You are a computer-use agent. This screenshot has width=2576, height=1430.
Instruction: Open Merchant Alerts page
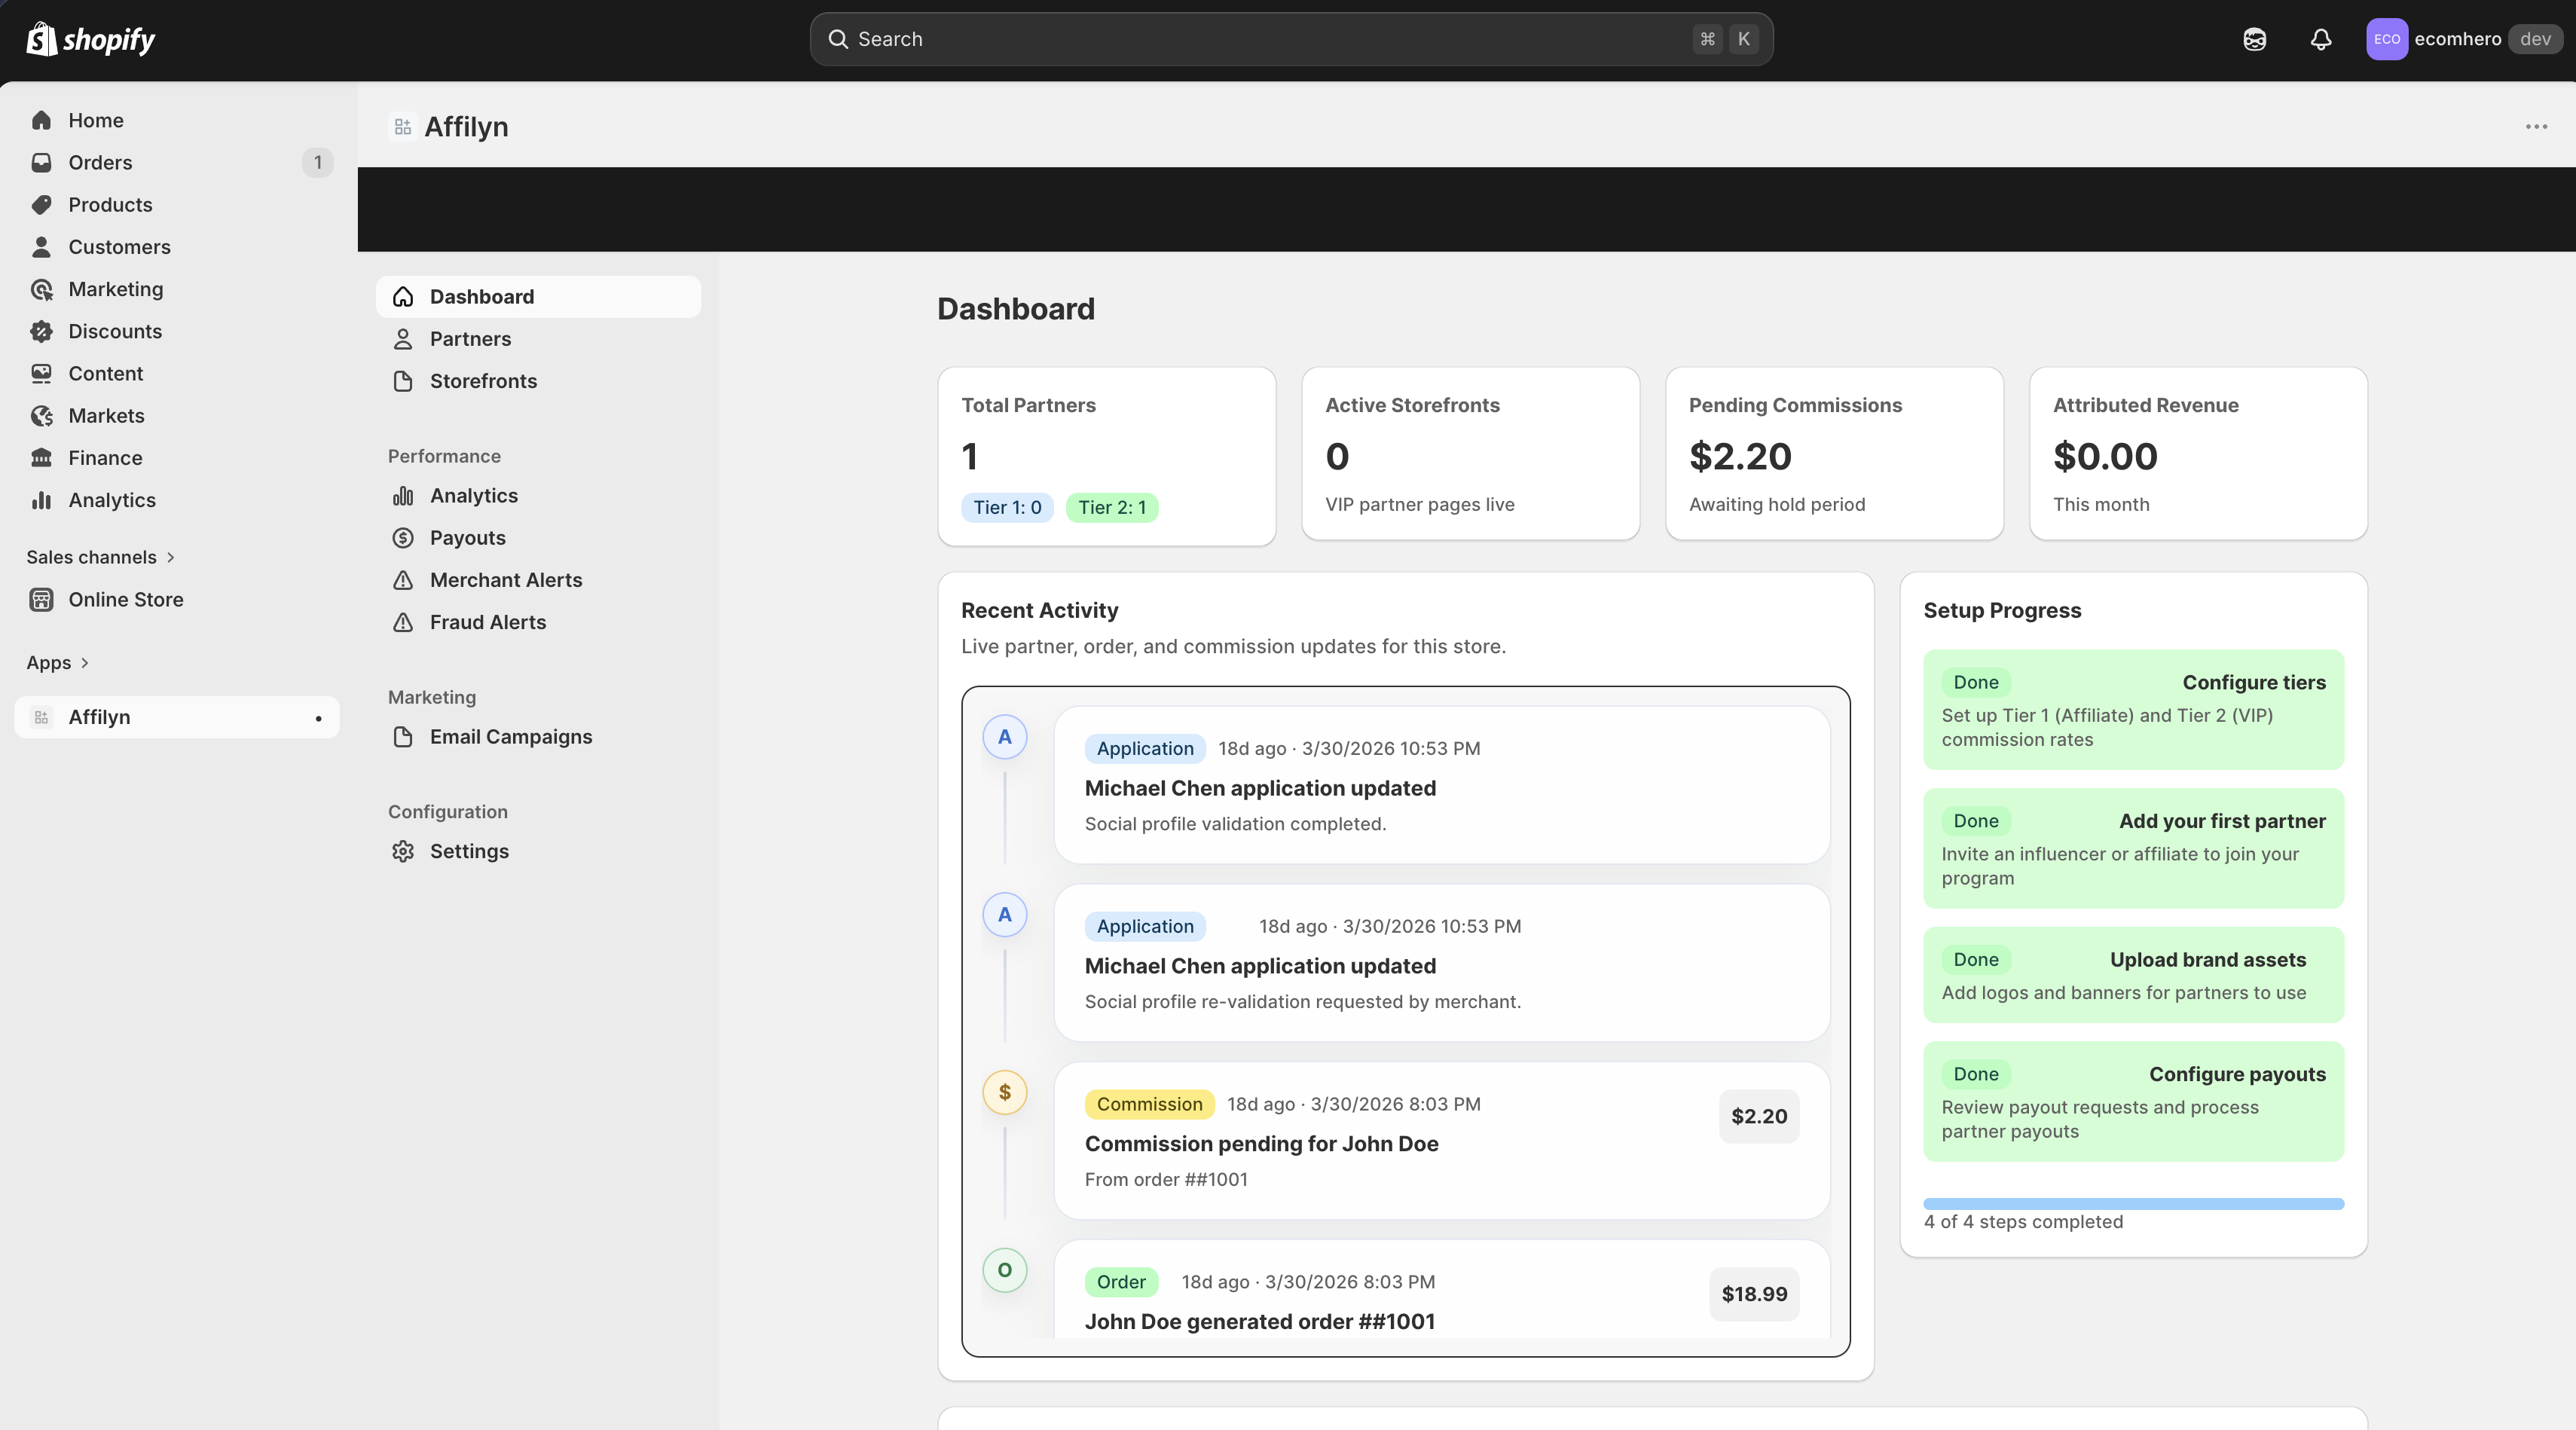point(538,580)
